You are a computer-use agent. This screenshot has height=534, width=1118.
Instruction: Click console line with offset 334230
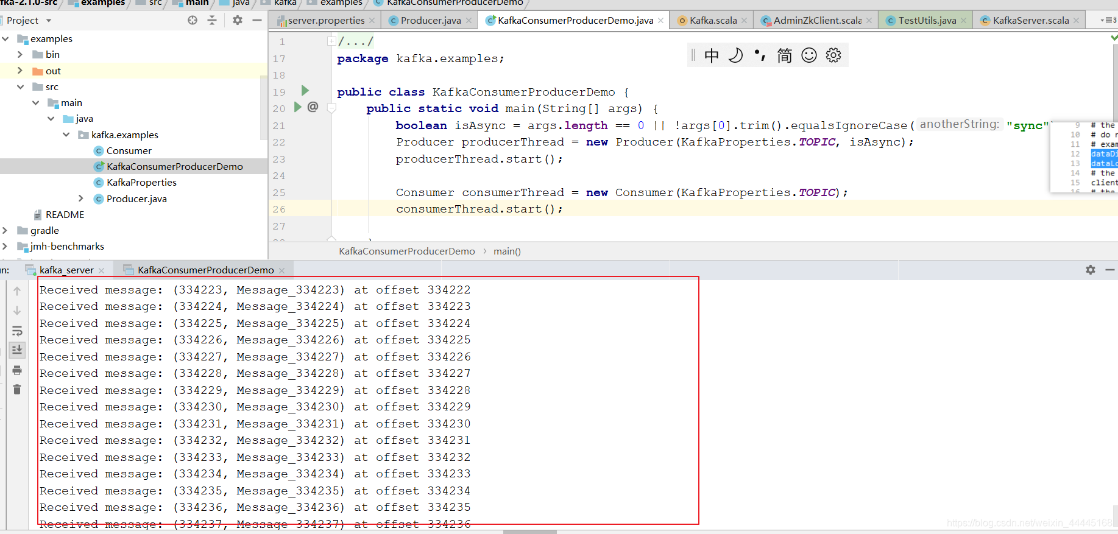tap(255, 423)
